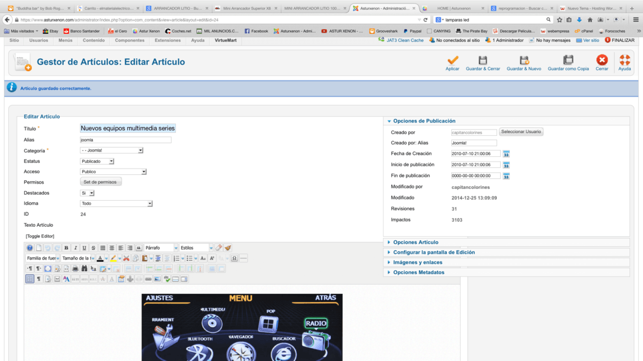Expand Configurar la pantalla de Edición

tap(434, 252)
